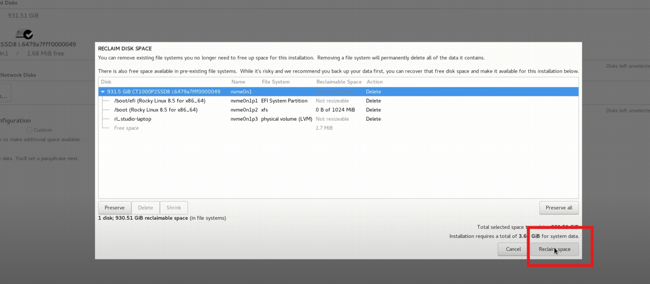Screen dimensions: 650x284
Task: Select the /boot Rocky Linux 8.5 row
Action: (x=338, y=110)
